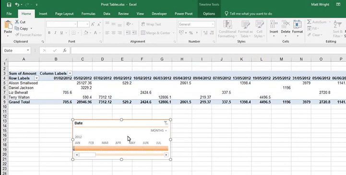Click the Font Color A icon
Viewport: 346px width, 175px height.
pos(95,33)
